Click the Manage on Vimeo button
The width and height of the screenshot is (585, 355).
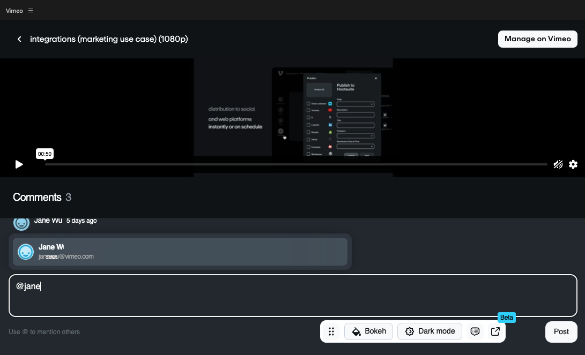pos(537,39)
